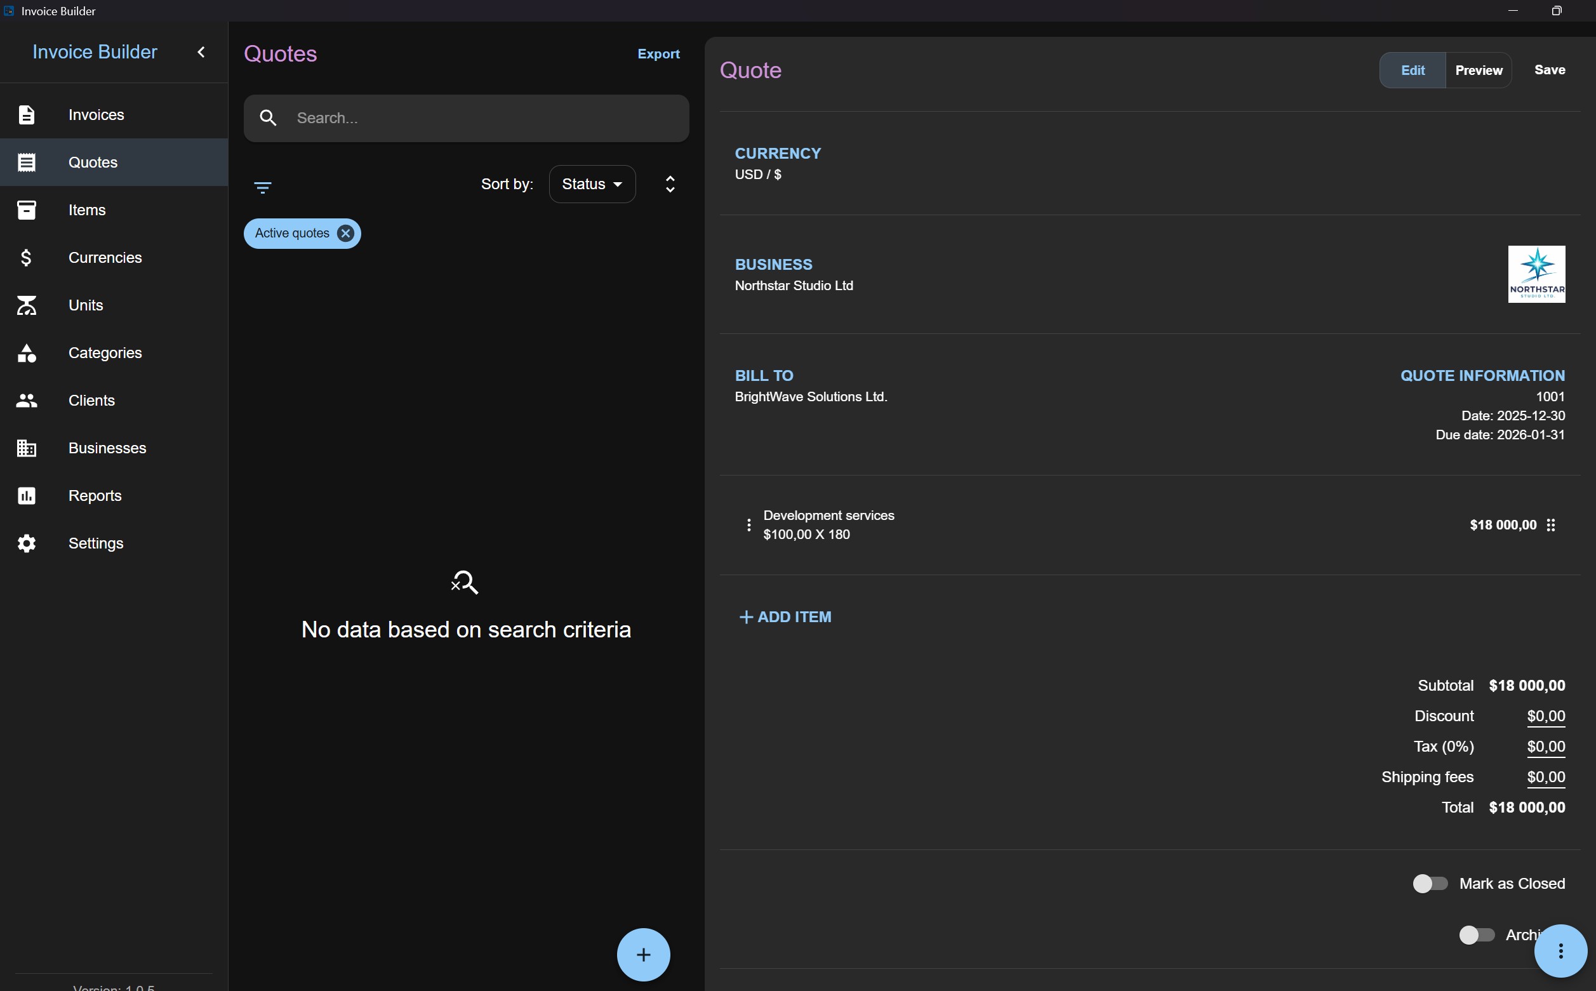Select the Units scale icon
Screen dimensions: 1596x991
click(x=26, y=305)
